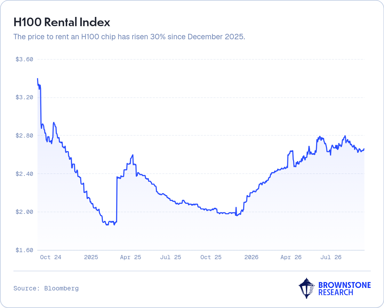Click the $2.40 y-axis label

(x=24, y=174)
